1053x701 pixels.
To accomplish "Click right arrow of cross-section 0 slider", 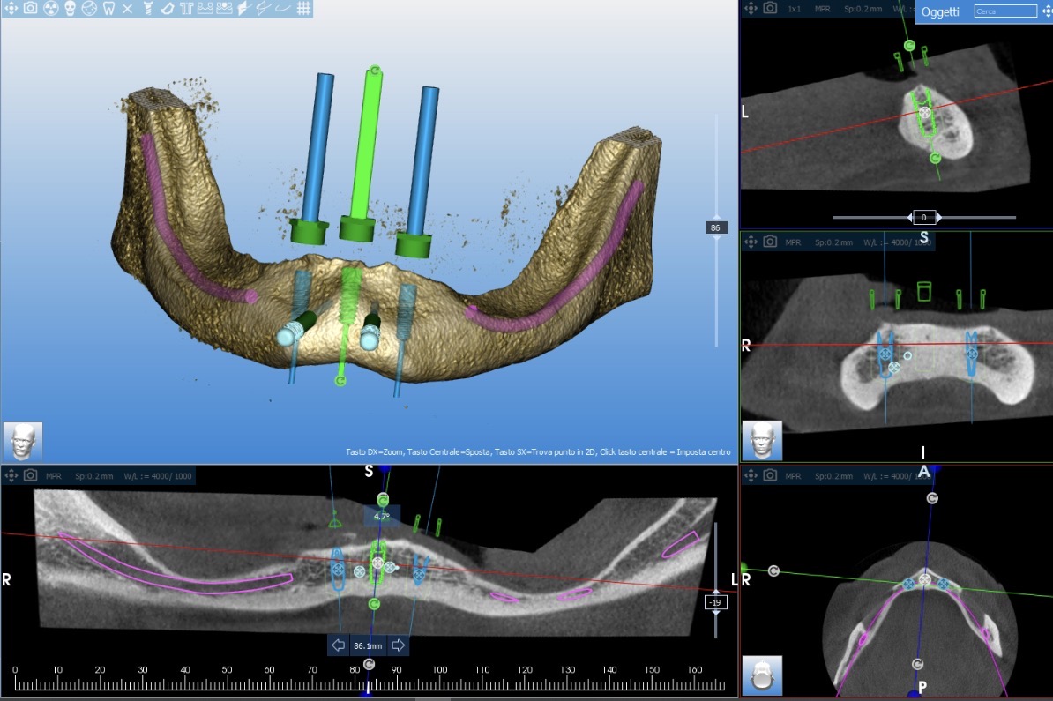I will click(939, 217).
